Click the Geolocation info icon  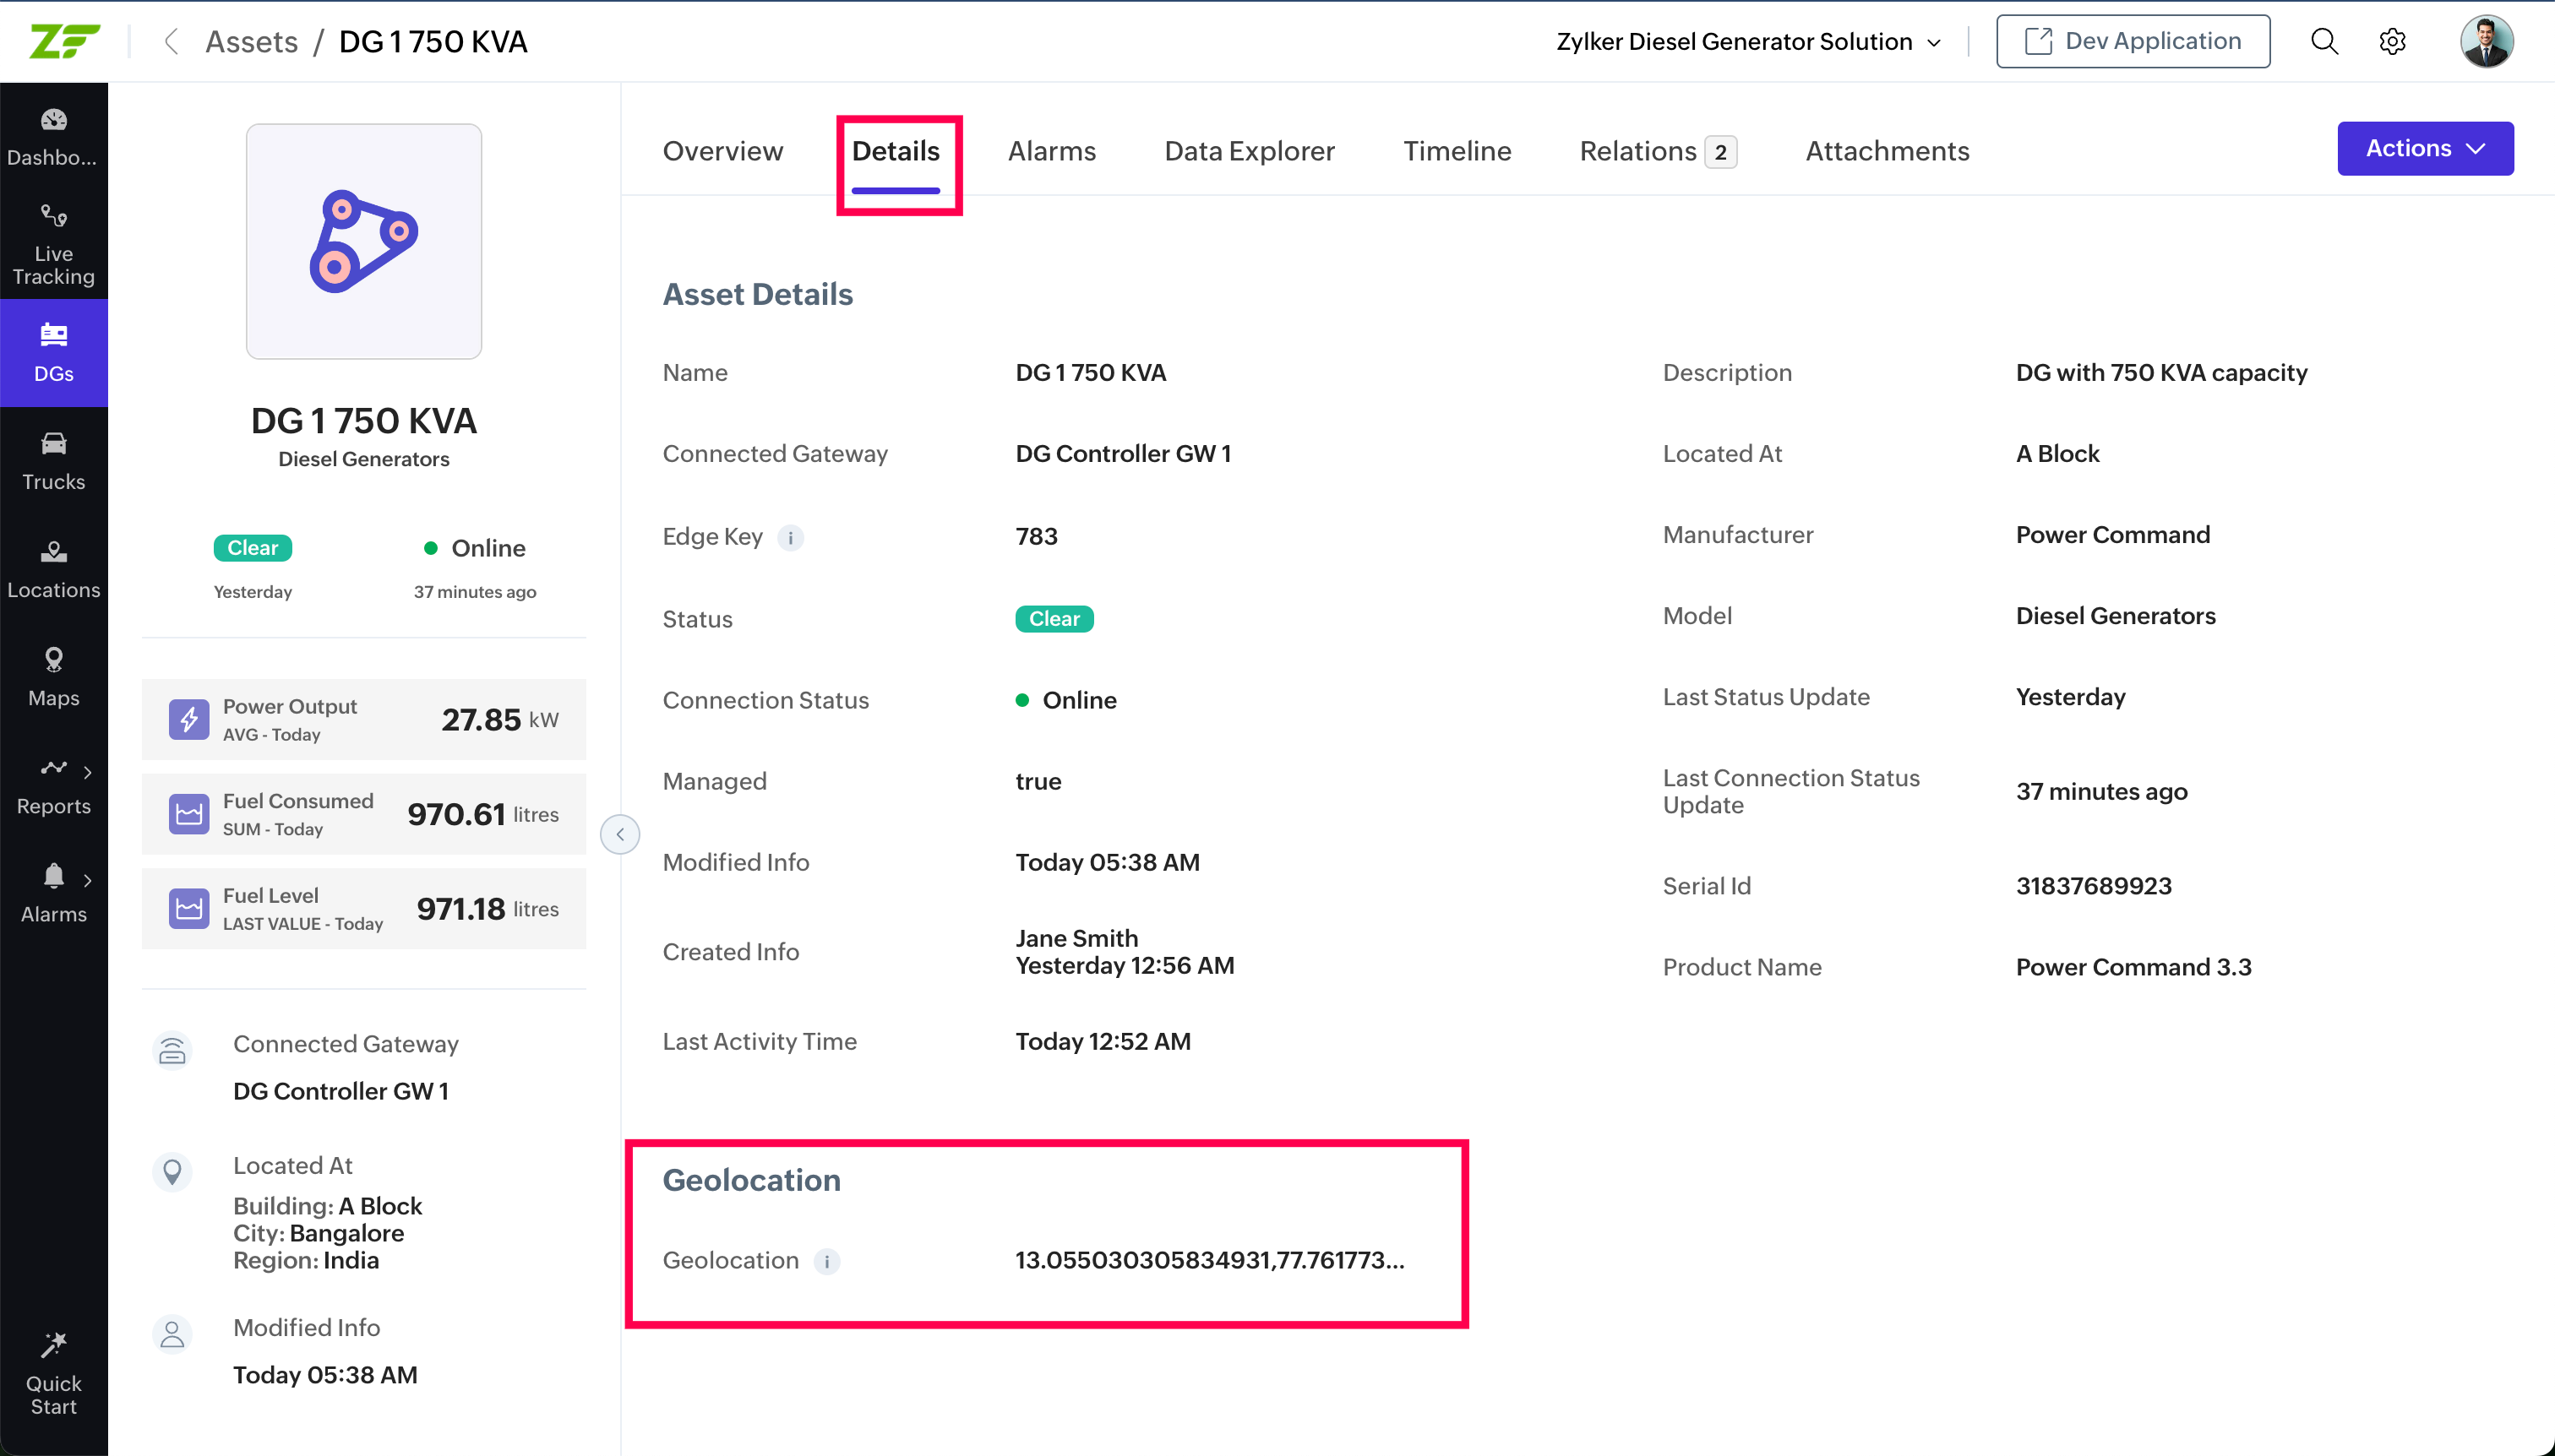[x=826, y=1261]
